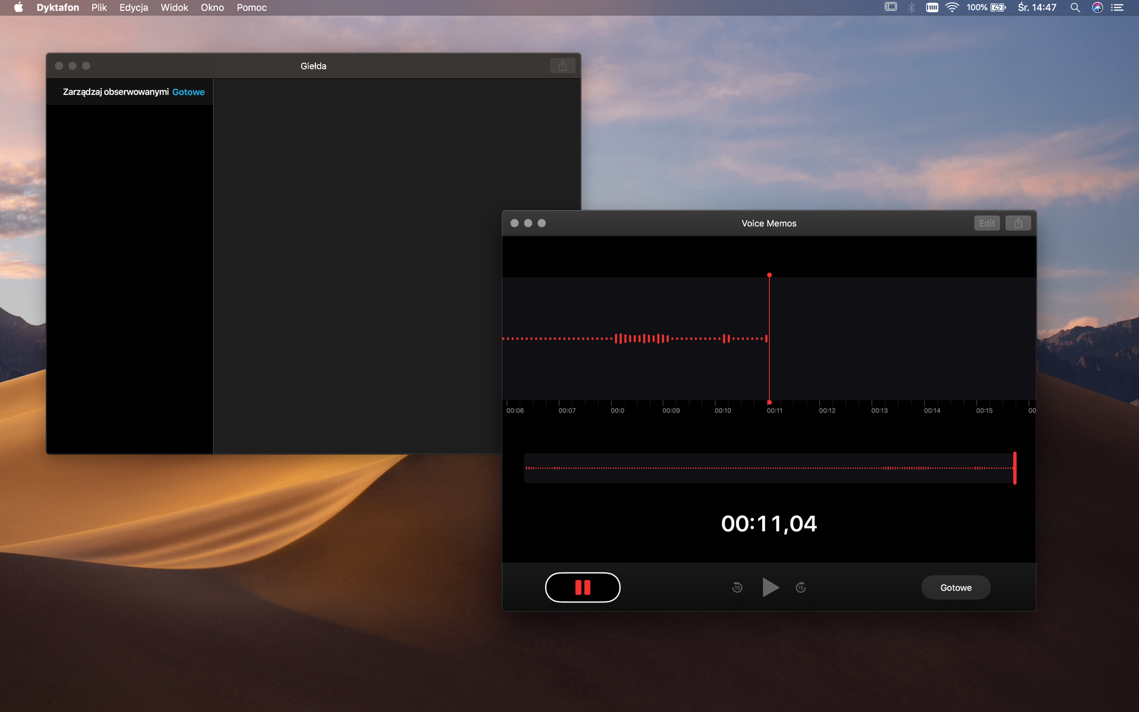Open the Apple menu

[18, 7]
